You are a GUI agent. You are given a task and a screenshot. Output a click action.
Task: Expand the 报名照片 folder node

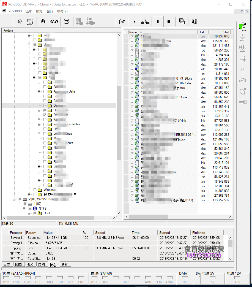(x=29, y=194)
